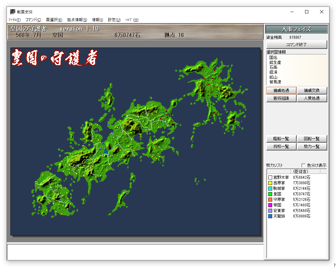Click the teal lake on the map
The height and width of the screenshot is (267, 336).
click(106, 151)
